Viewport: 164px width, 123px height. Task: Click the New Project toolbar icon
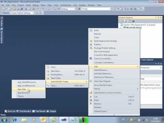(x=4, y=9)
